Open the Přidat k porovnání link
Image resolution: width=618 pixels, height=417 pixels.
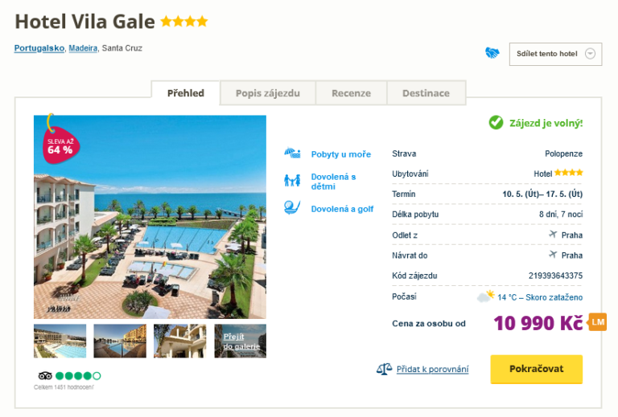432,370
